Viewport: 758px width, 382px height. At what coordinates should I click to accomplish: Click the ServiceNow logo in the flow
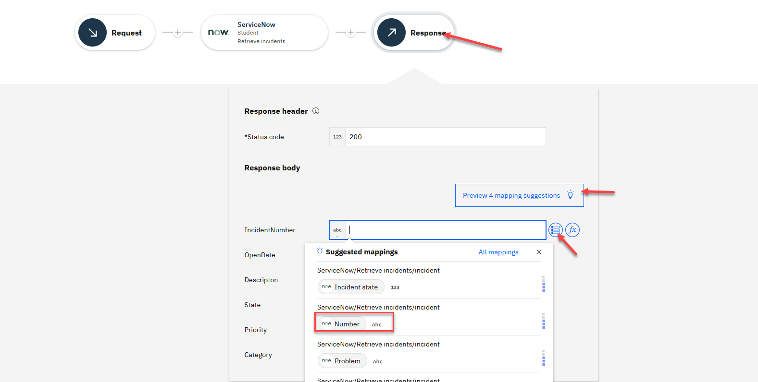point(218,32)
